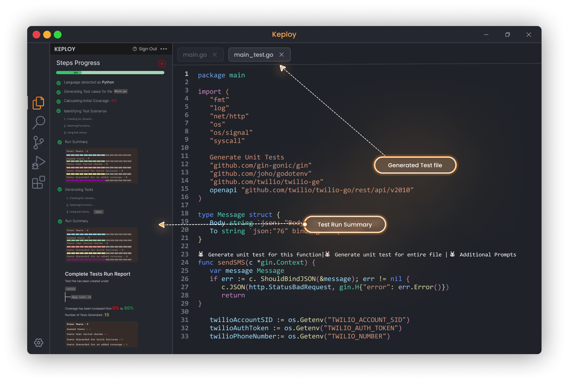
Task: Click Keploy rabbit icon before 'Generate unit test for entire file'
Action: (328, 254)
